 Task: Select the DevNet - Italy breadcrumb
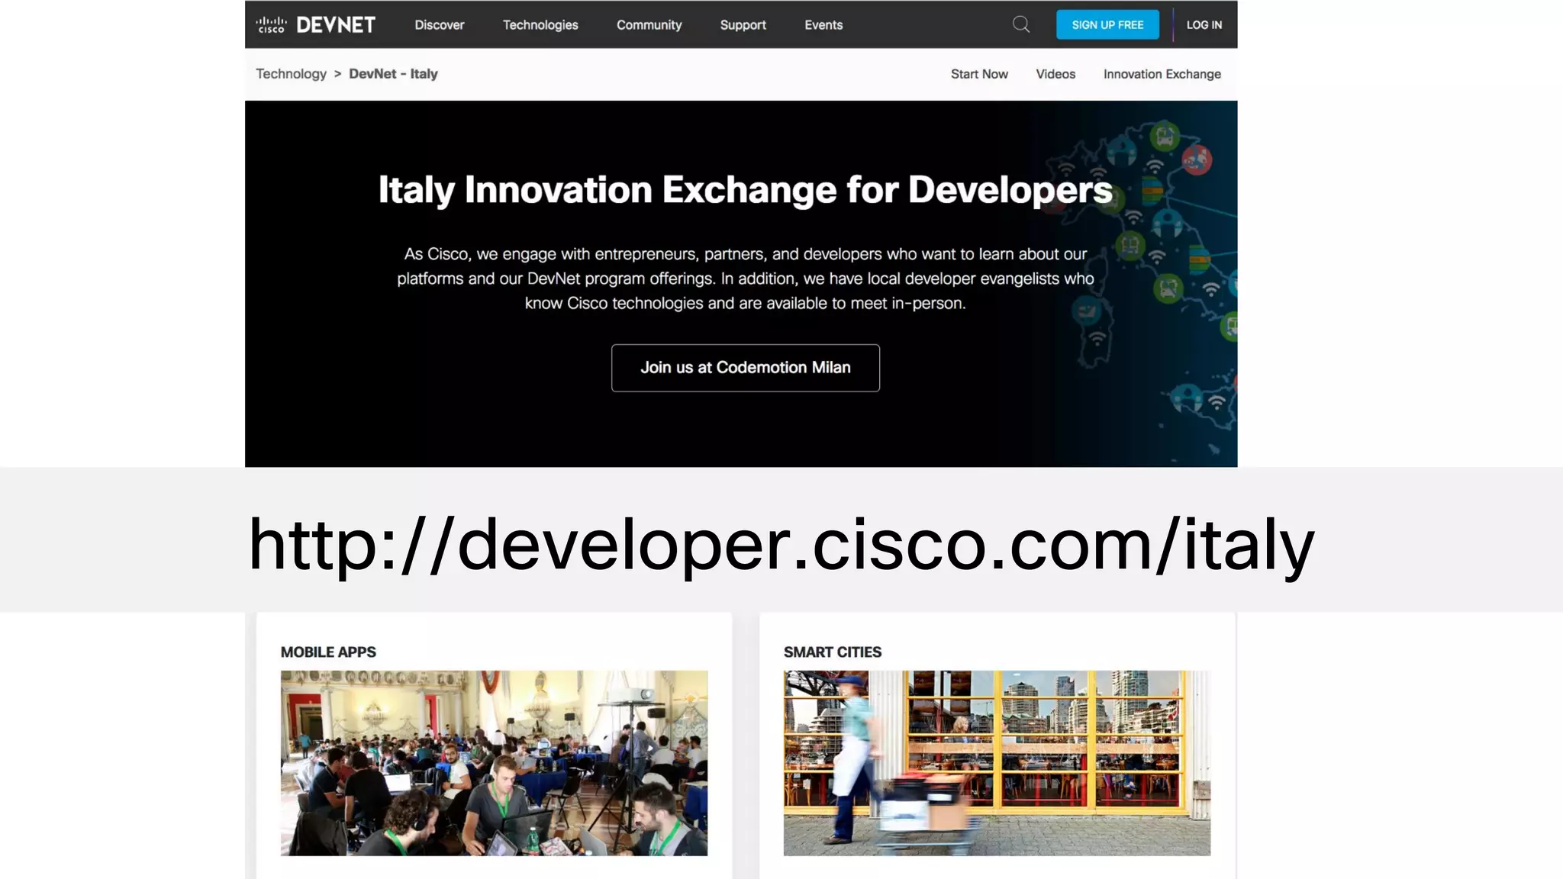pos(393,74)
